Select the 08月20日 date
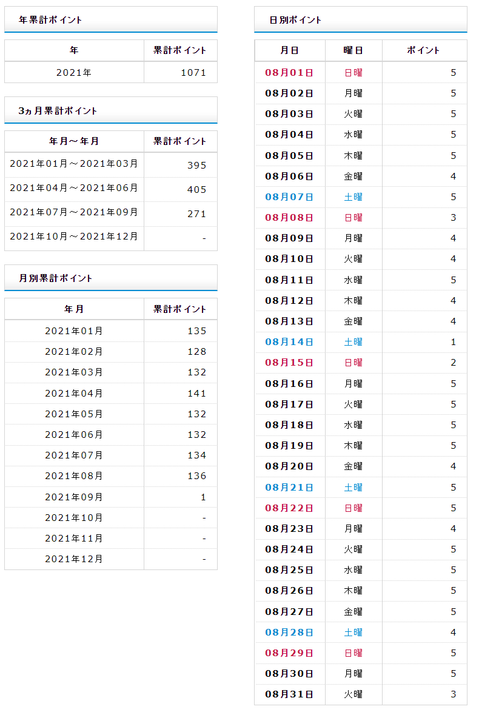 [289, 466]
